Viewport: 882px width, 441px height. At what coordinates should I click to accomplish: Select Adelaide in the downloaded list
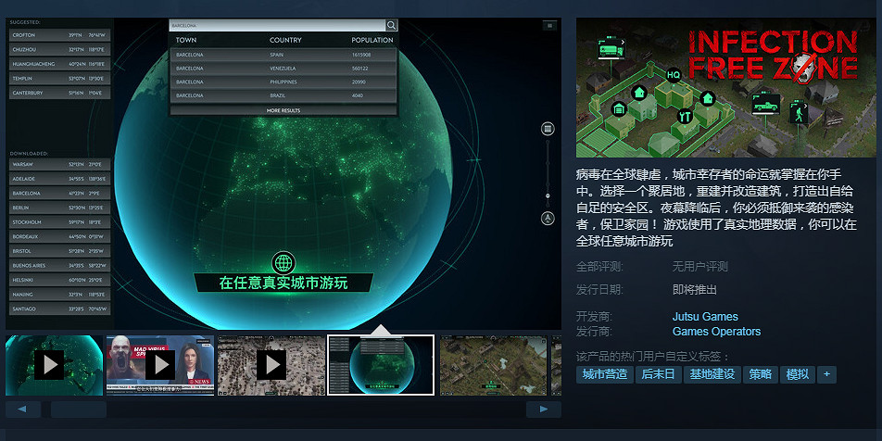point(59,179)
